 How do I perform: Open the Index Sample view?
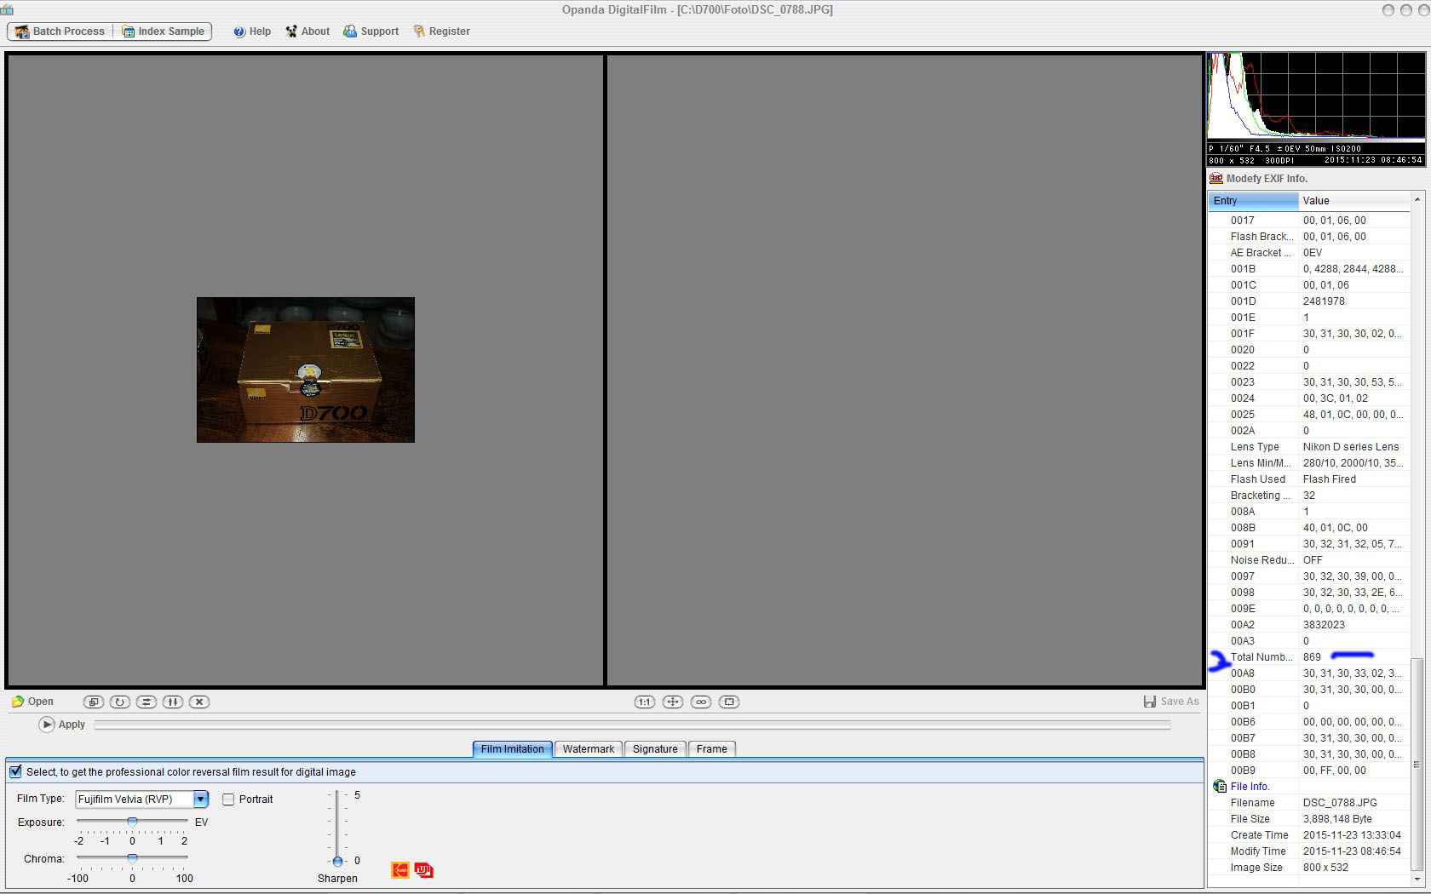163,32
